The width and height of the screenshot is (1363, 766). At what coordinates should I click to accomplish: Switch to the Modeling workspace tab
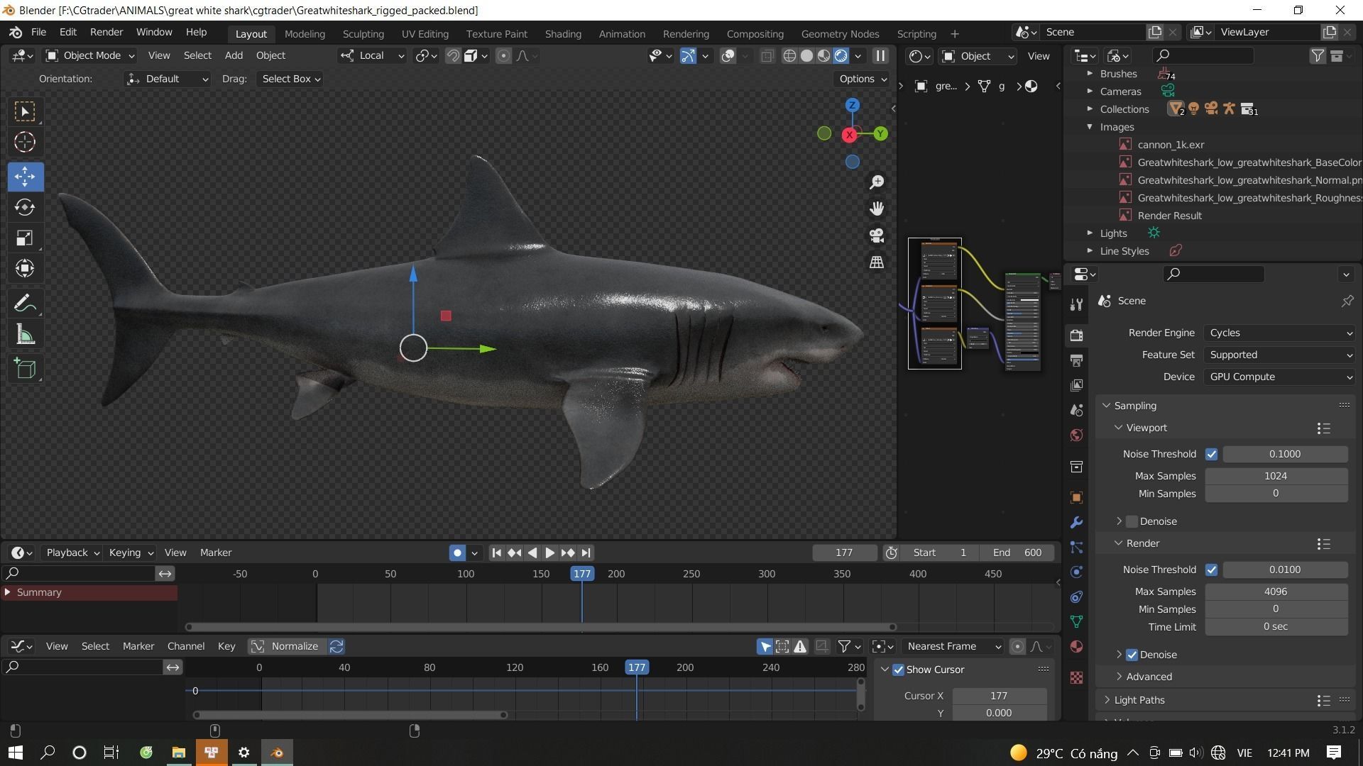[305, 34]
